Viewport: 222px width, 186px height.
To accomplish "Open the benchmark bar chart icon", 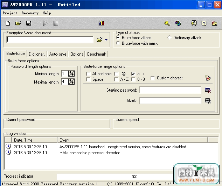I will pyautogui.click(x=102, y=23).
